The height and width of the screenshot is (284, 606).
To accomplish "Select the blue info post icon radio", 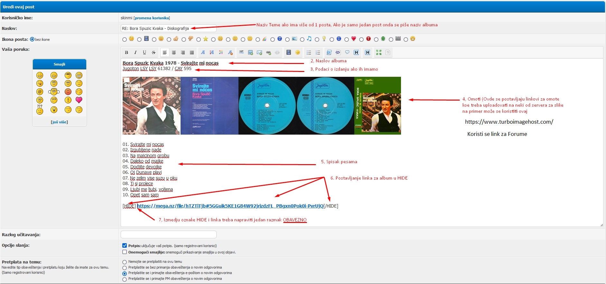I will coord(332,40).
